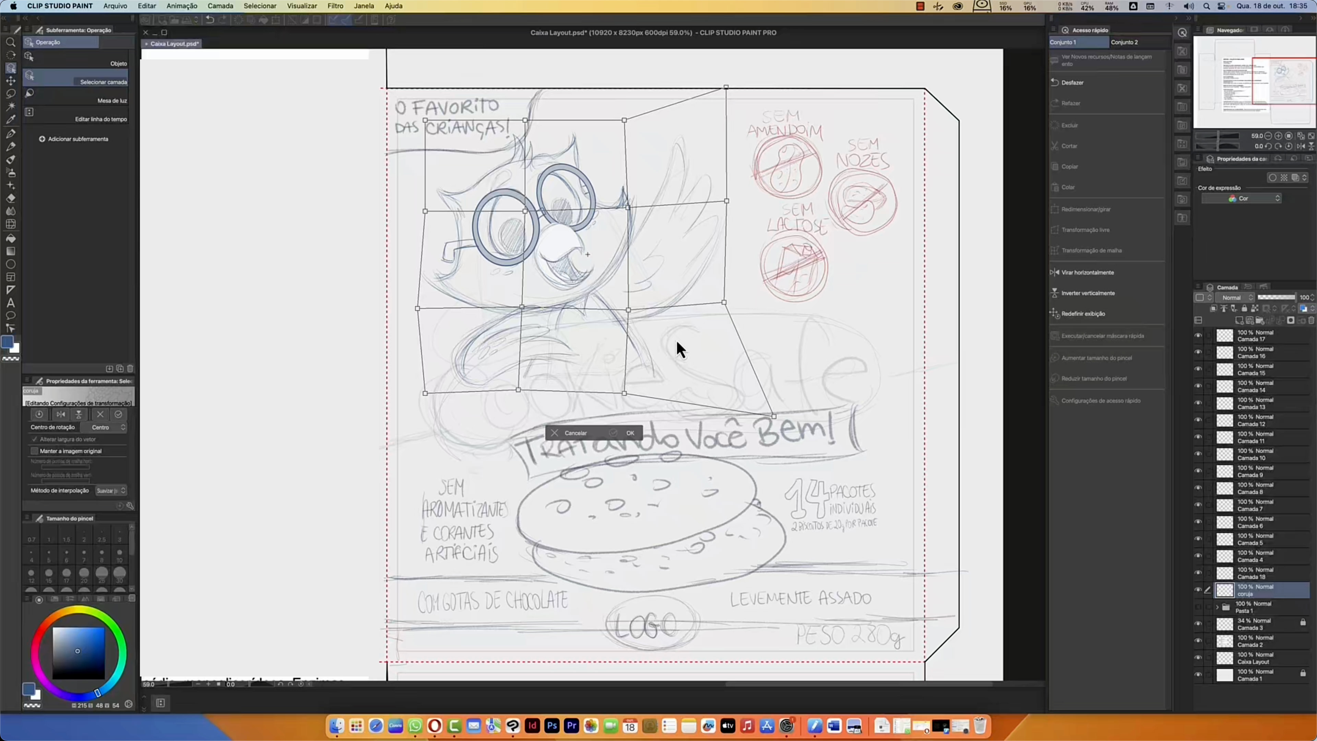Viewport: 1317px width, 741px height.
Task: Select the Auto select wand tool
Action: click(10, 106)
